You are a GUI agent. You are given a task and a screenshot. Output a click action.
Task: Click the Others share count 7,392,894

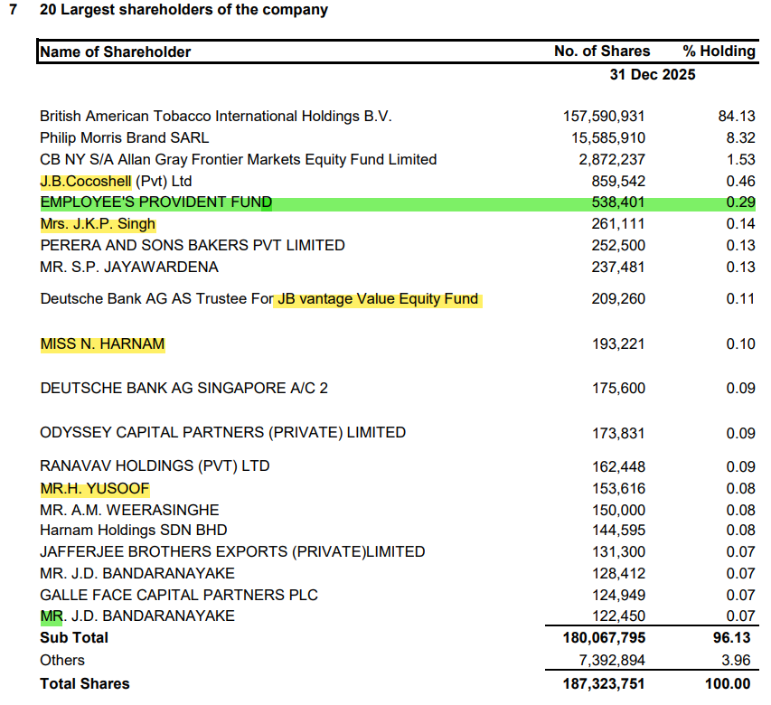612,661
